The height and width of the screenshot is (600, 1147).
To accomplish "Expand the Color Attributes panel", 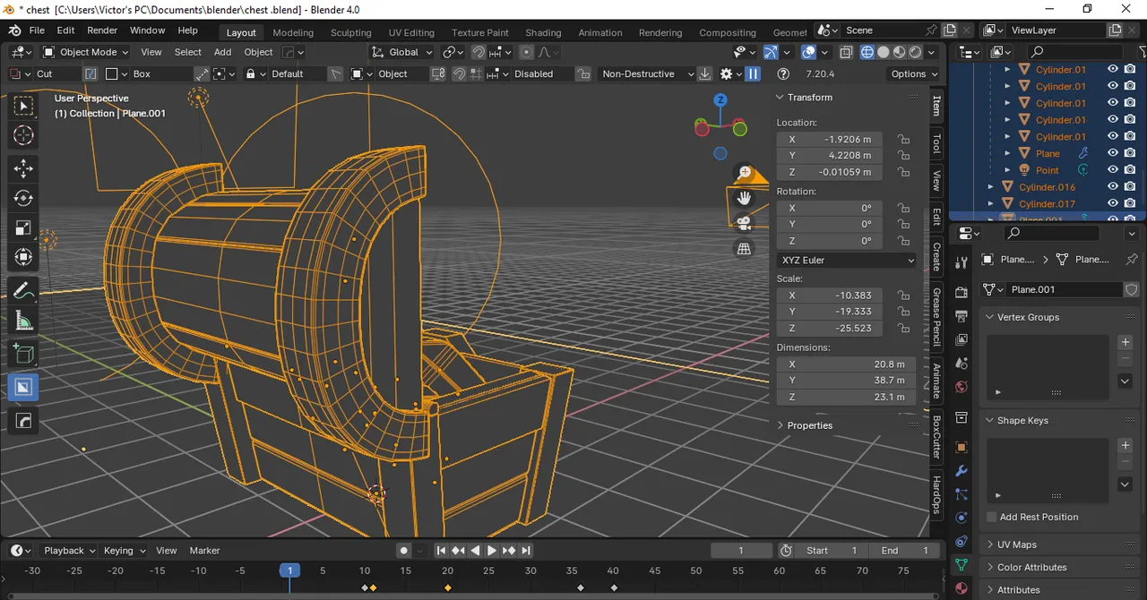I will pyautogui.click(x=1031, y=568).
